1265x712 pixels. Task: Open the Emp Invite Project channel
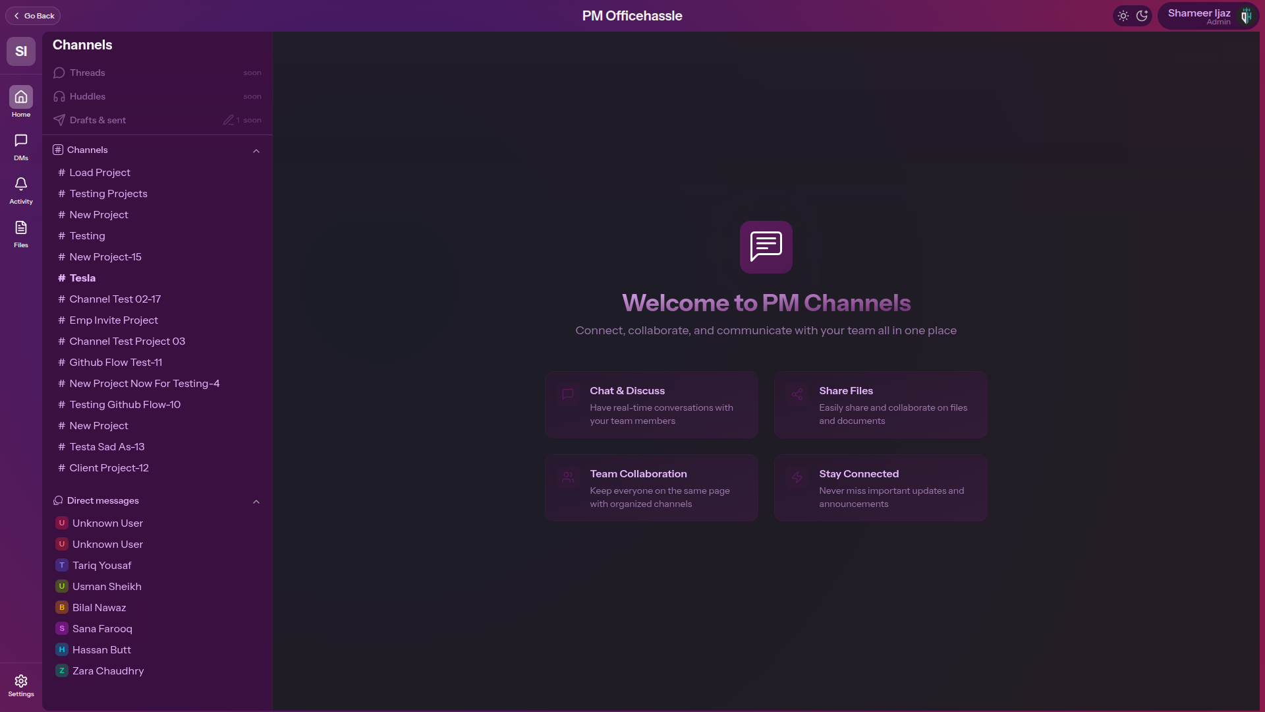[157, 320]
